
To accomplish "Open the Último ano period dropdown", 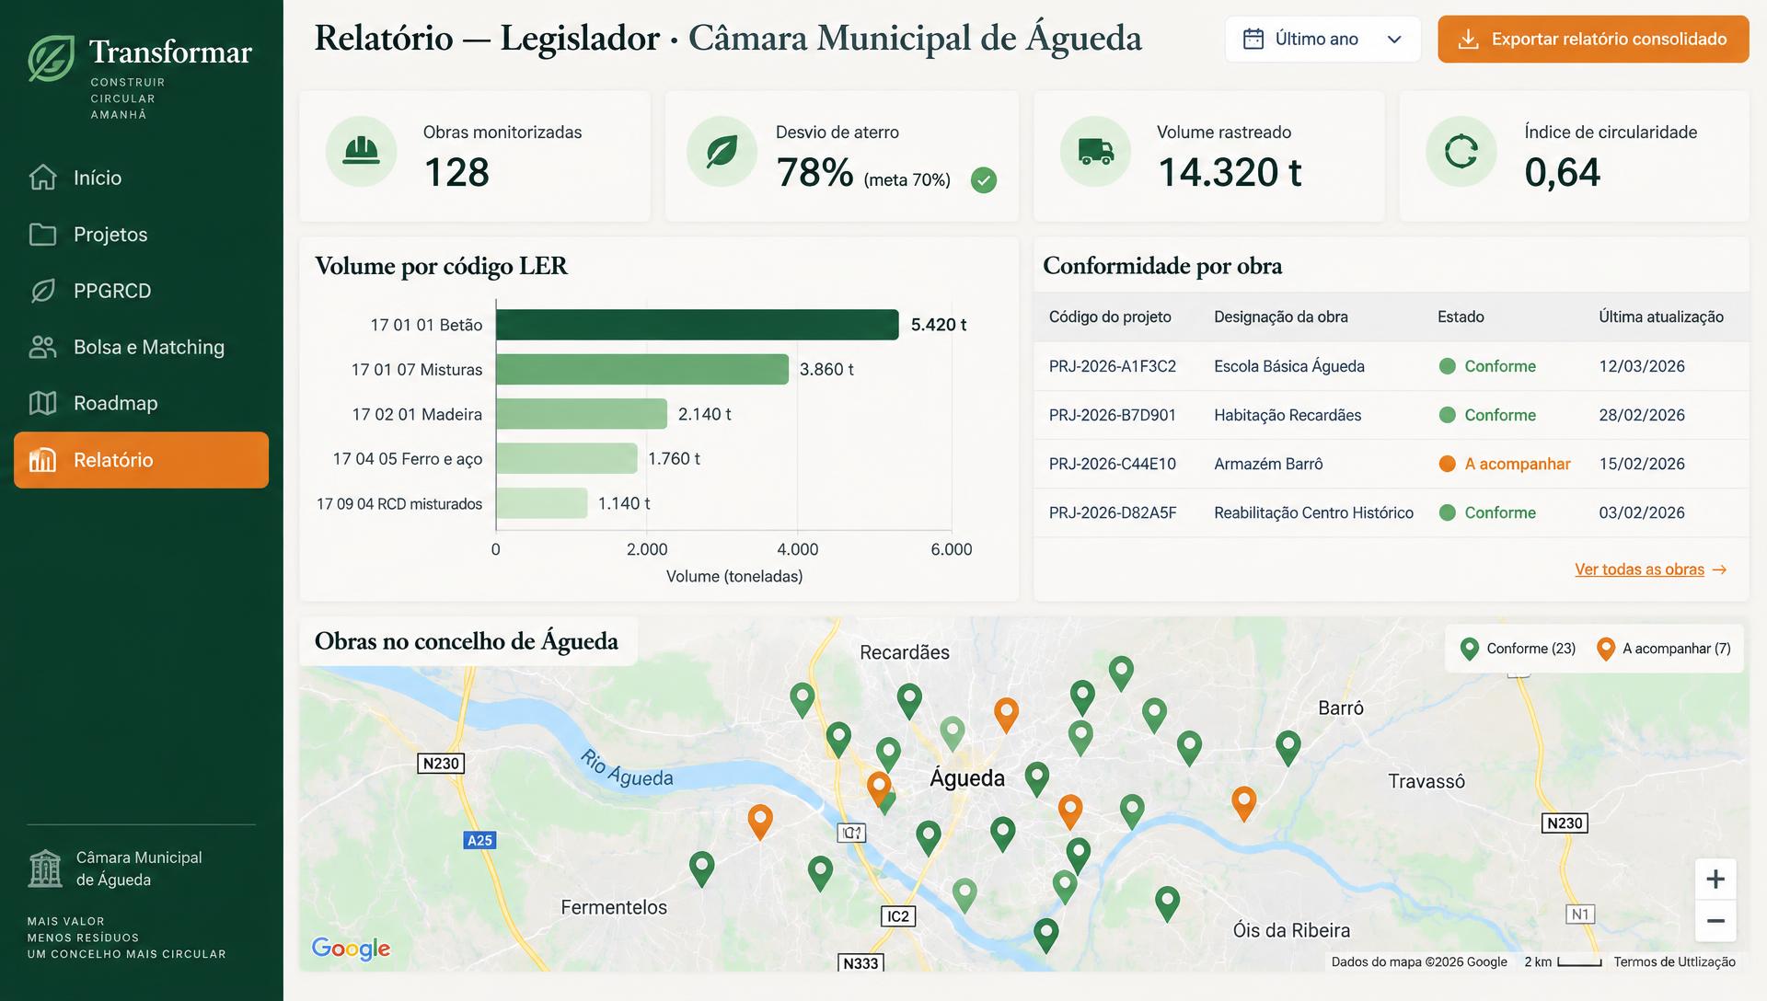I will pos(1322,39).
